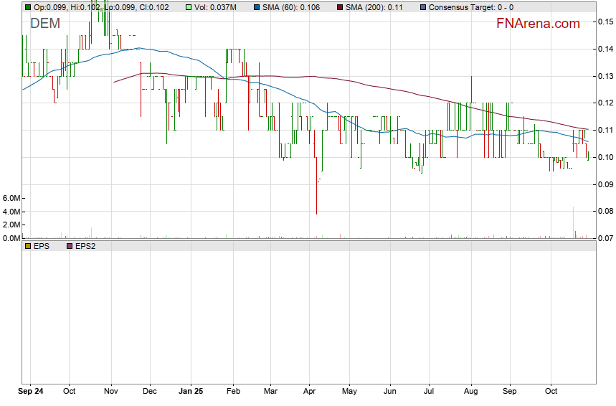Click the green Op price legend swatch
616x406 pixels.
click(x=28, y=7)
